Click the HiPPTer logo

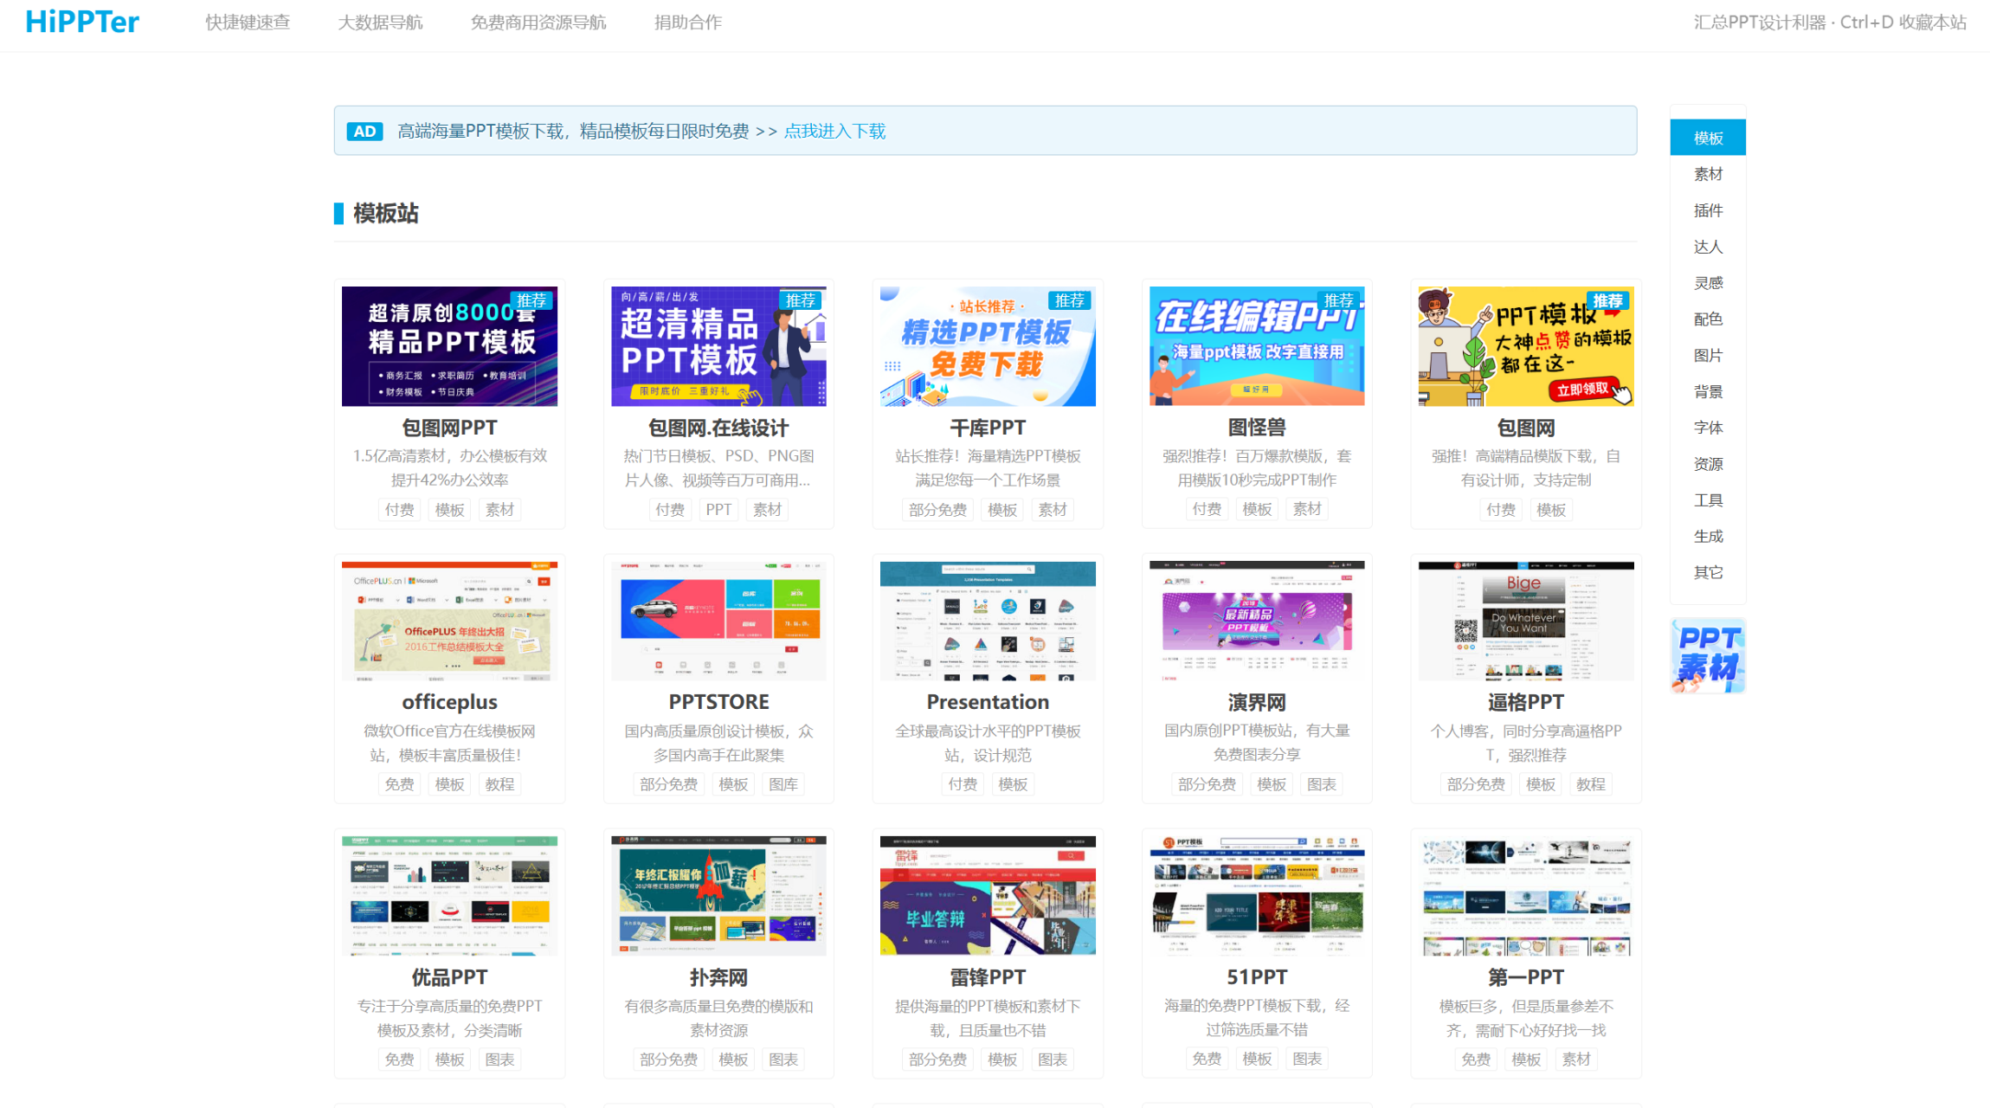point(82,22)
